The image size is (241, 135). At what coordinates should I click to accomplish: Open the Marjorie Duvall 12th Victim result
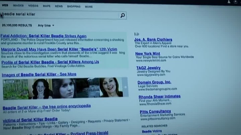[x=59, y=49]
